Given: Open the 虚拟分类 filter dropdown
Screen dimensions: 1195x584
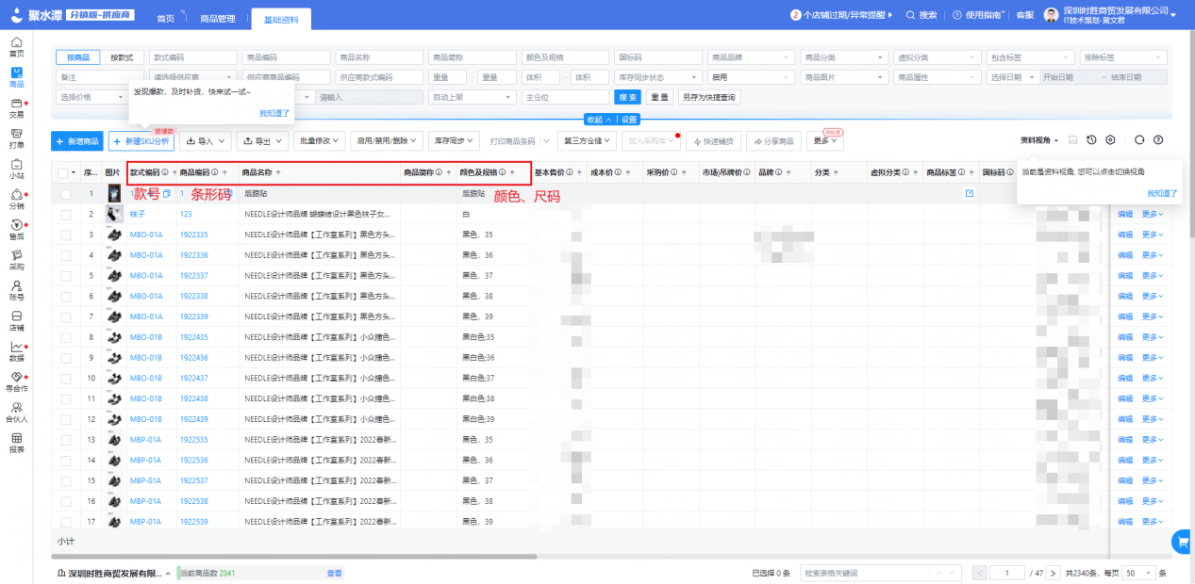Looking at the screenshot, I should (x=937, y=57).
